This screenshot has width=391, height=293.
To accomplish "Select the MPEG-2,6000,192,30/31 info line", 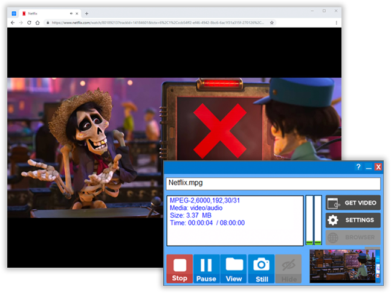I will click(205, 201).
